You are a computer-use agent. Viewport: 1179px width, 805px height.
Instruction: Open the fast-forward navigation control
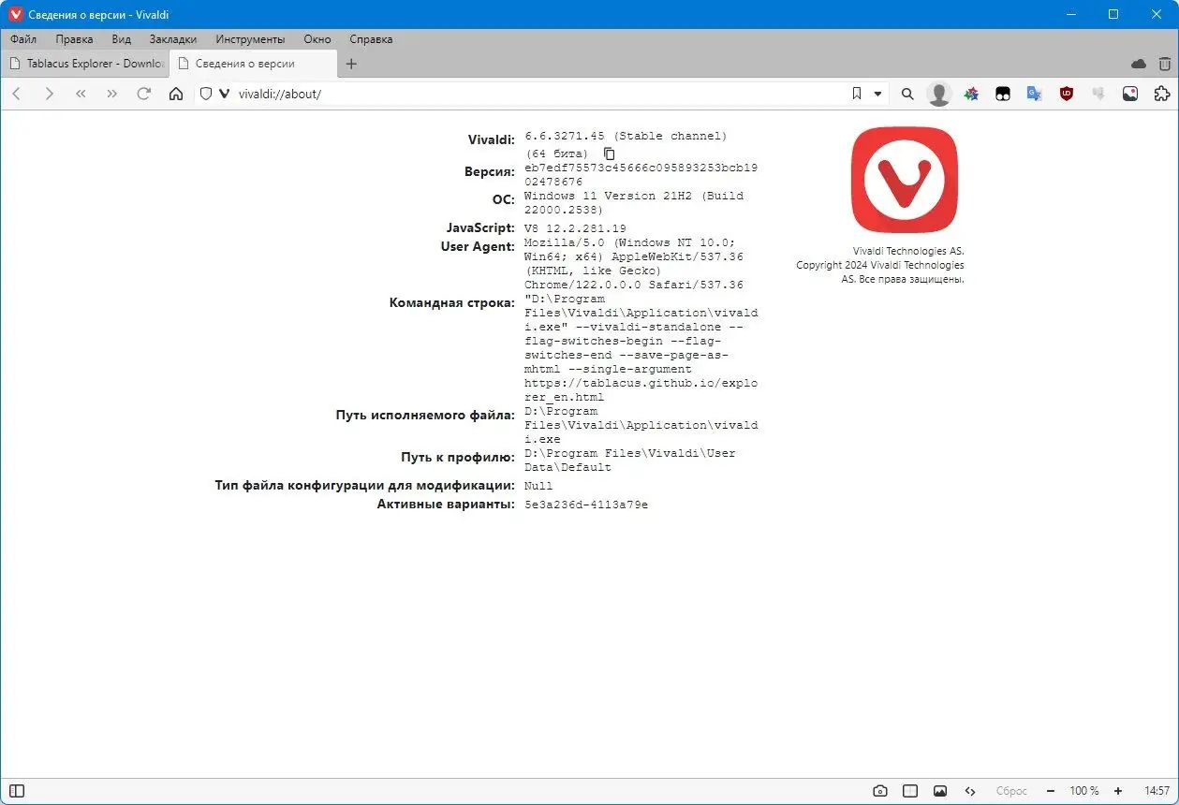(111, 94)
